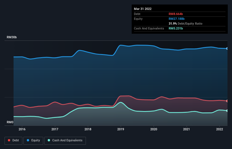
Task: Click the 2016 x-axis label
Action: click(x=22, y=129)
